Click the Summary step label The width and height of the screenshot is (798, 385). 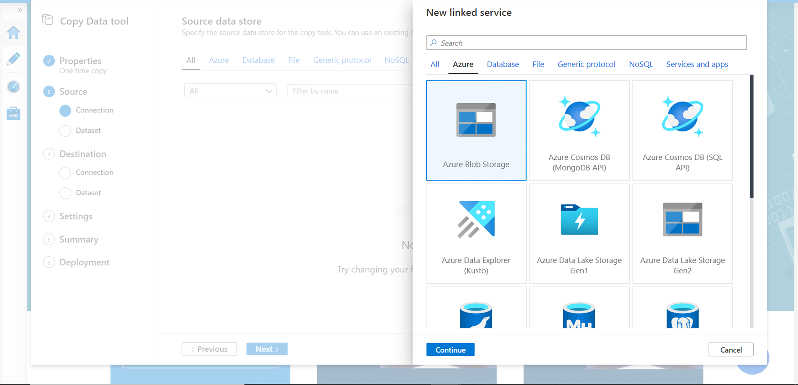click(79, 240)
